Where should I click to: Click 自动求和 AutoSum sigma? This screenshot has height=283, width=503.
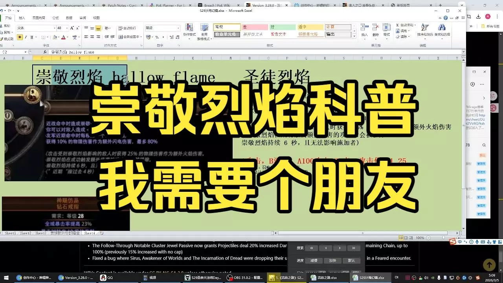pyautogui.click(x=405, y=25)
